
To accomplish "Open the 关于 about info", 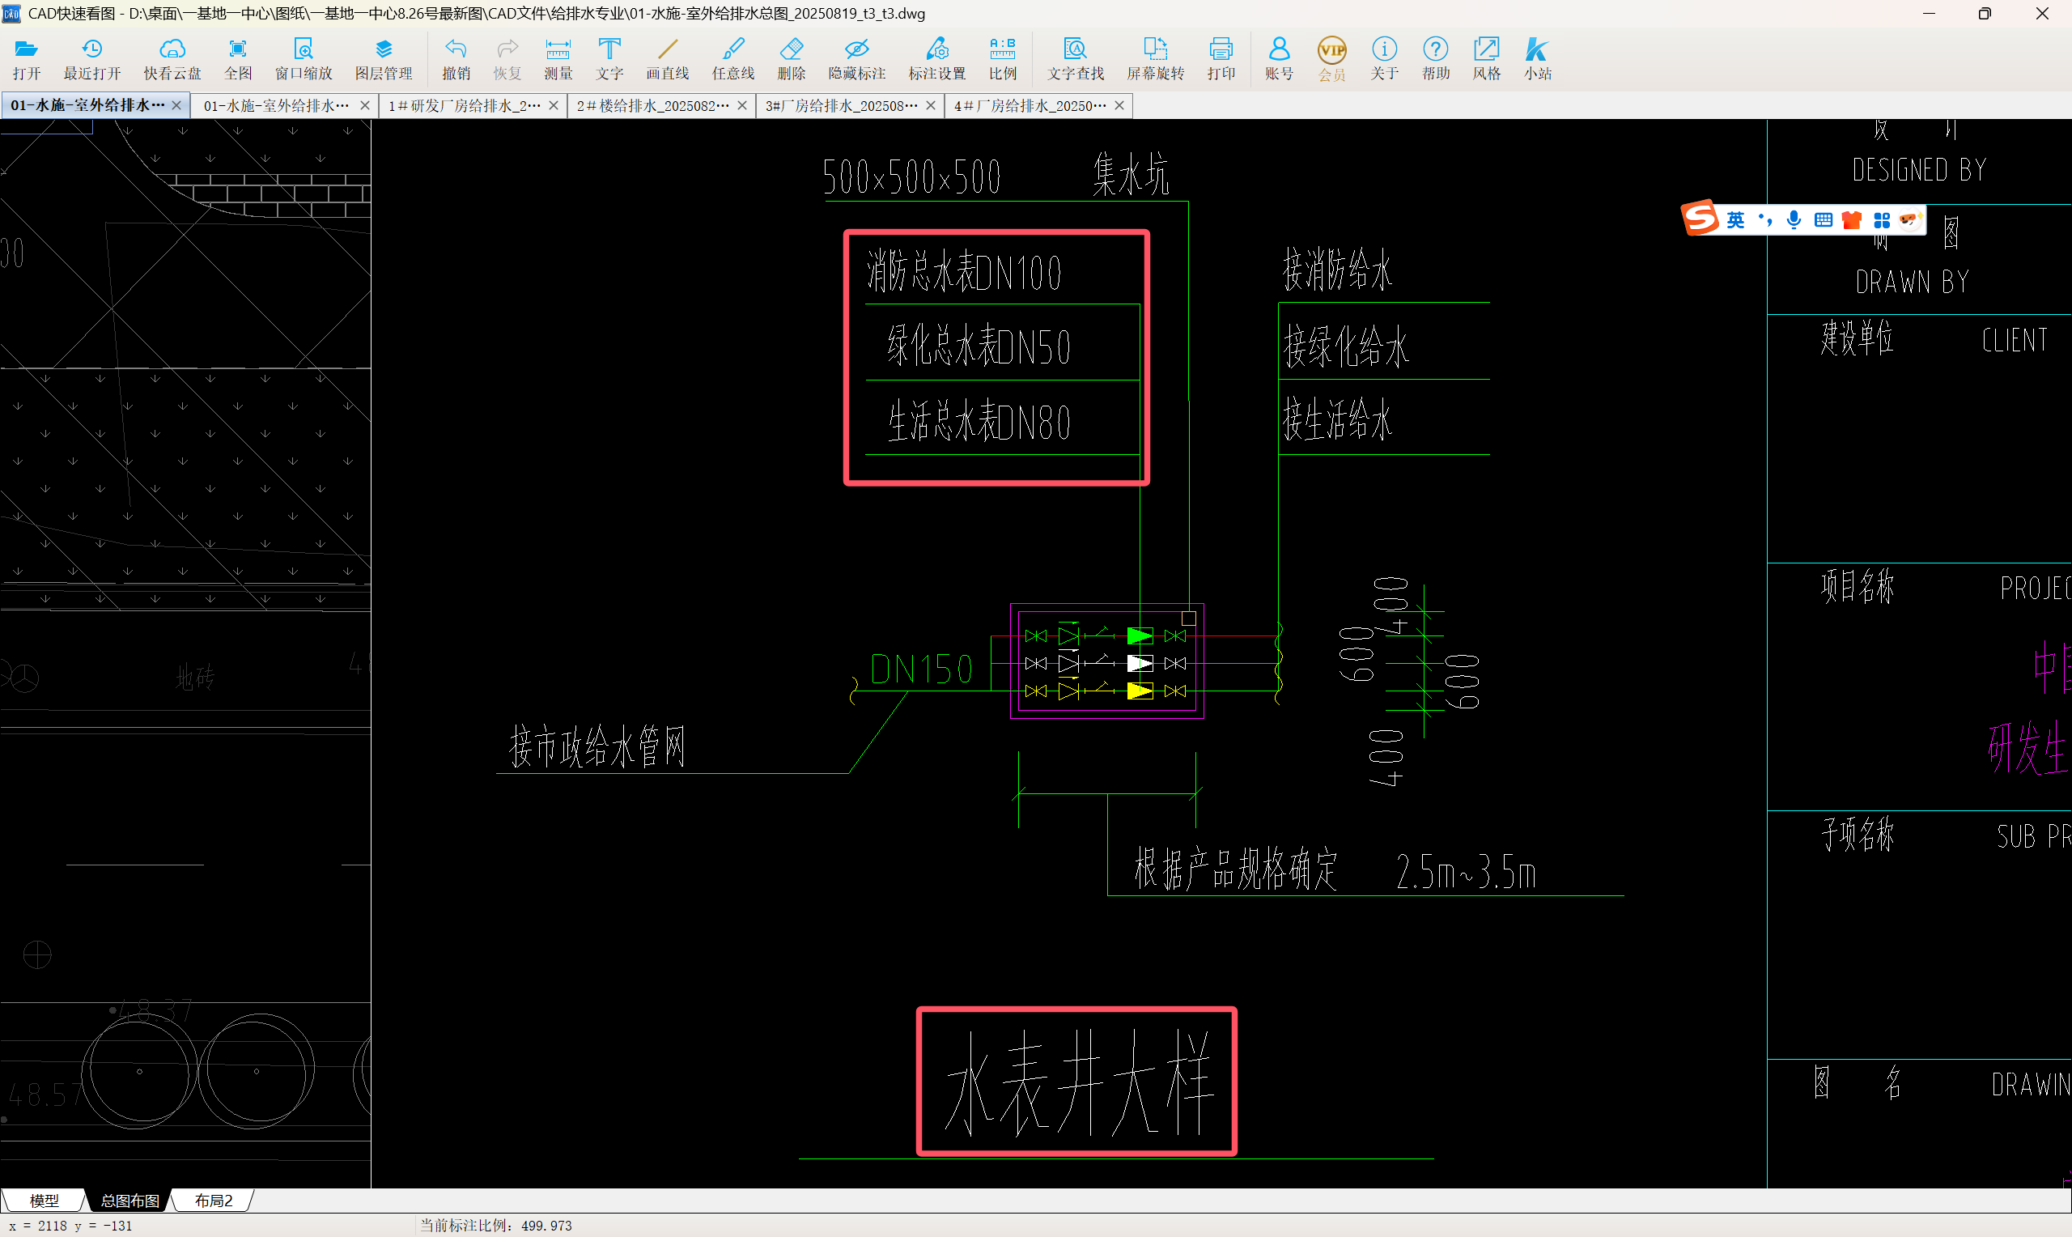I will [x=1385, y=59].
